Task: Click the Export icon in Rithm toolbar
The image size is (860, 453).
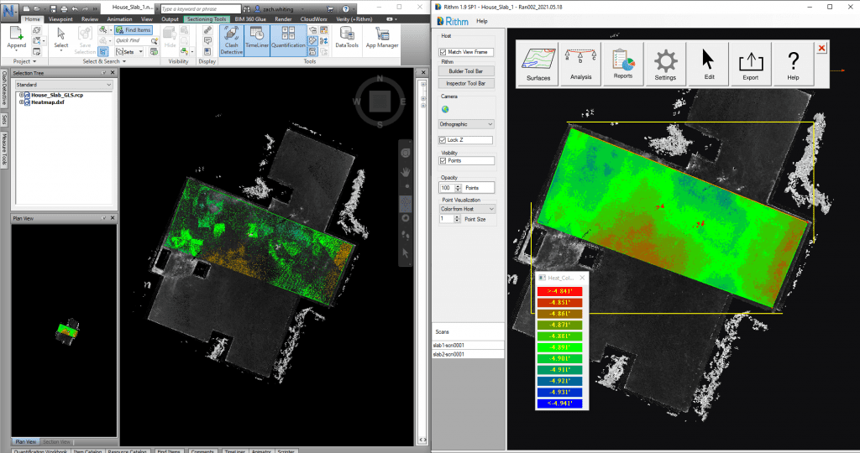Action: 750,64
